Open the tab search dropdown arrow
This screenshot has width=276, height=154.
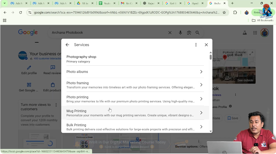click(5, 3)
